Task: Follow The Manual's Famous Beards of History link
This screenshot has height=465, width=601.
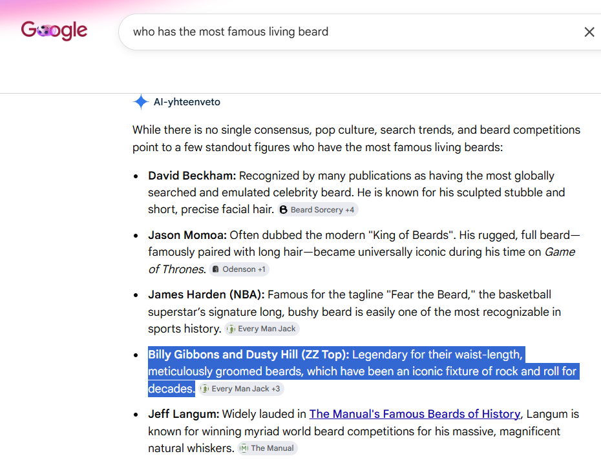Action: pyautogui.click(x=415, y=414)
